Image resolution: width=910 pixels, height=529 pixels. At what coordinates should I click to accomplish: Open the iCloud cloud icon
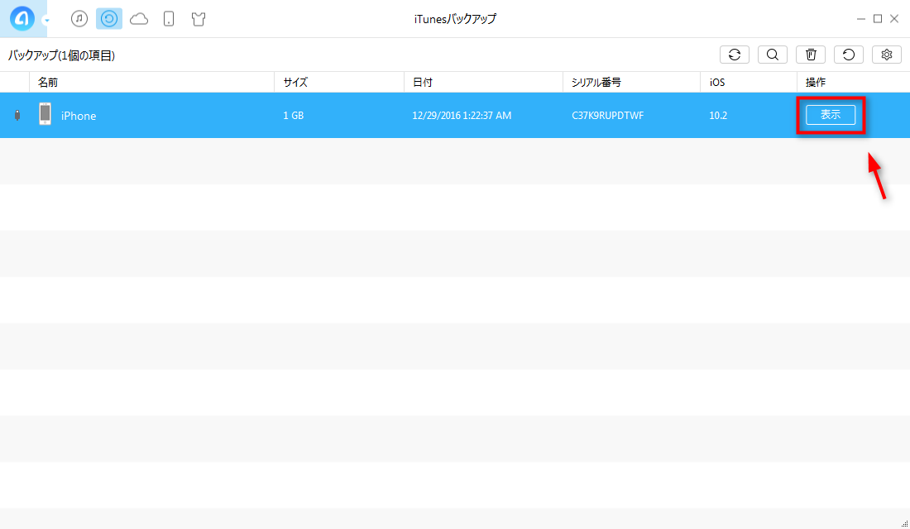pos(139,19)
